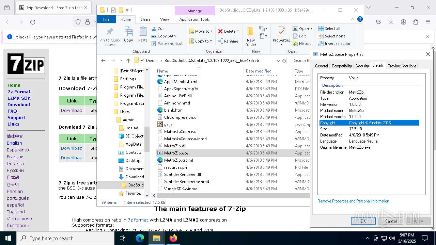Screen dimensions: 436x245
Task: Open address bar history dropdown
Action: (278, 61)
